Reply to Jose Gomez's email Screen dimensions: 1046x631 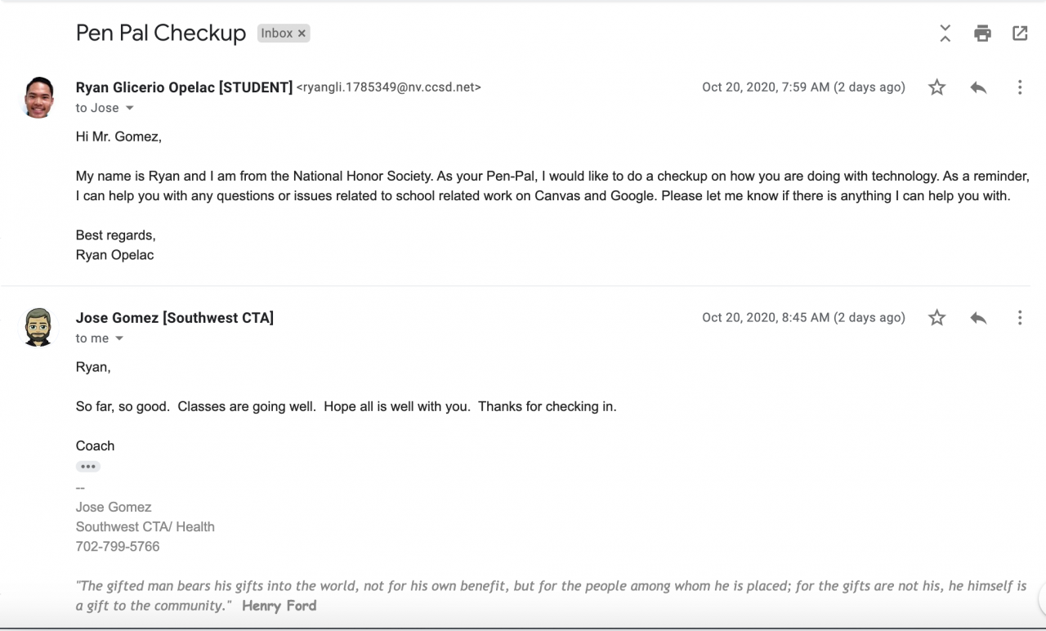pyautogui.click(x=978, y=318)
